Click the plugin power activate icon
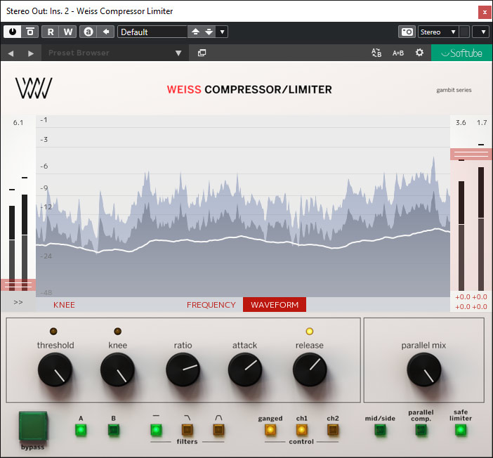Viewport: 493px width, 458px height. (x=13, y=32)
